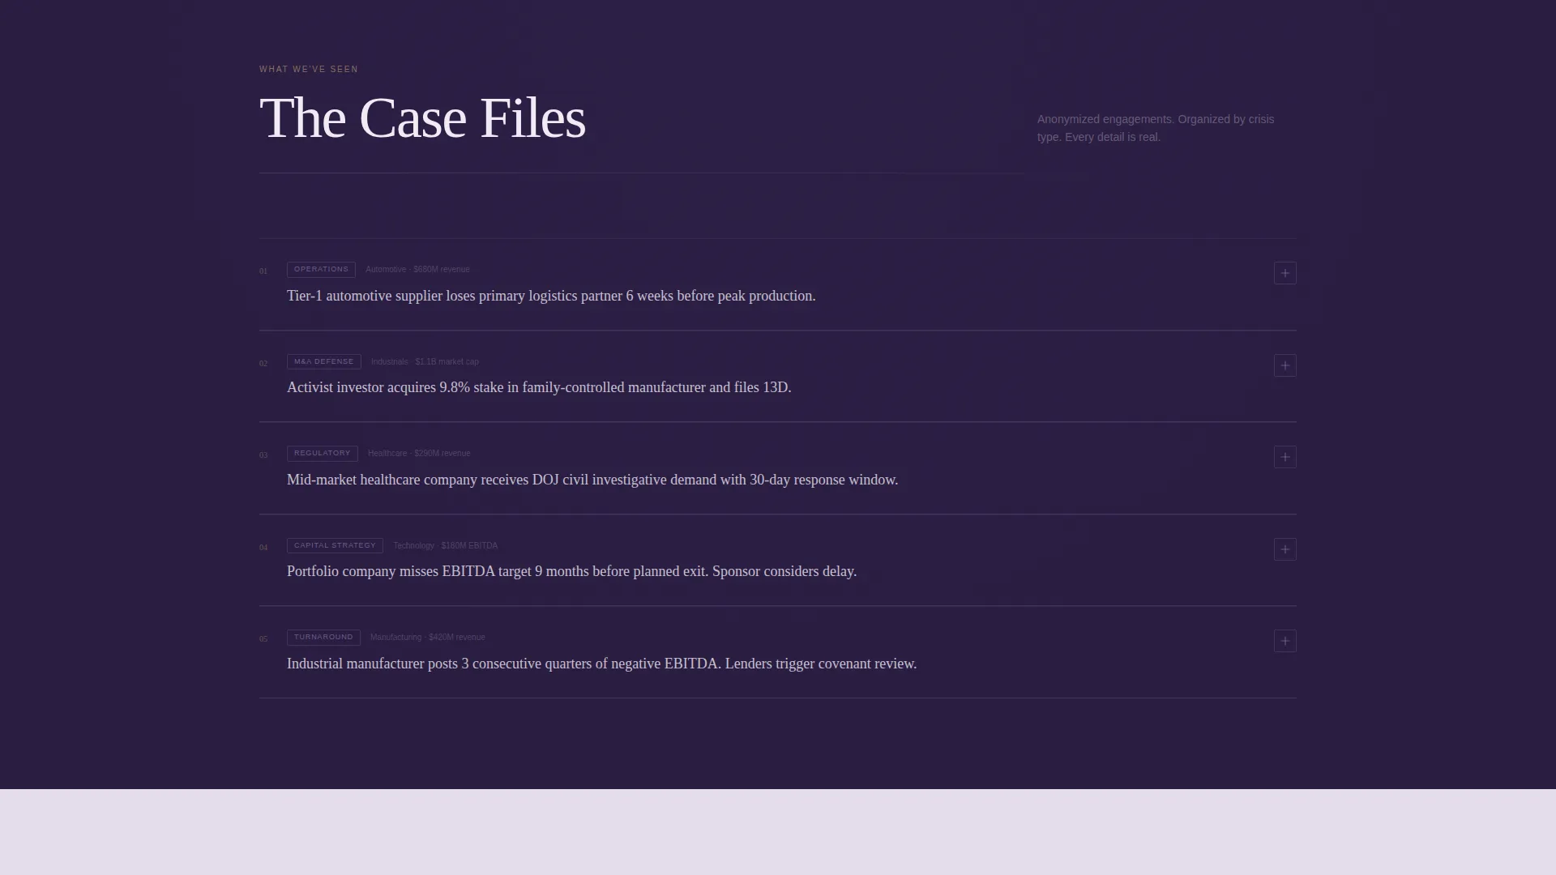Open case titled Tier-1 automotive supplier loses logistics partner
The image size is (1556, 875).
click(x=551, y=296)
